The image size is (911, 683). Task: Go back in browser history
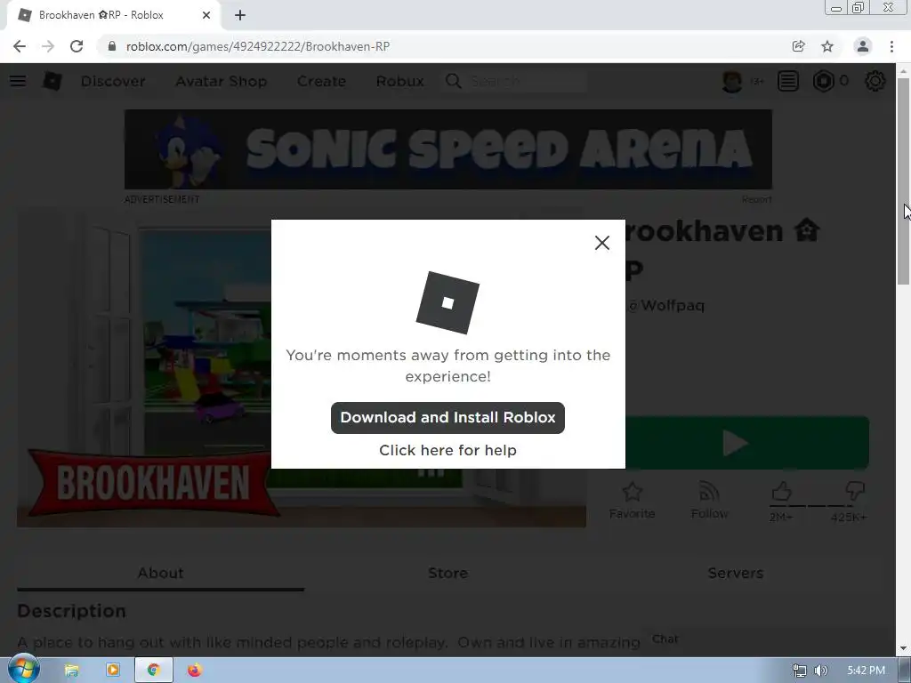(x=20, y=46)
